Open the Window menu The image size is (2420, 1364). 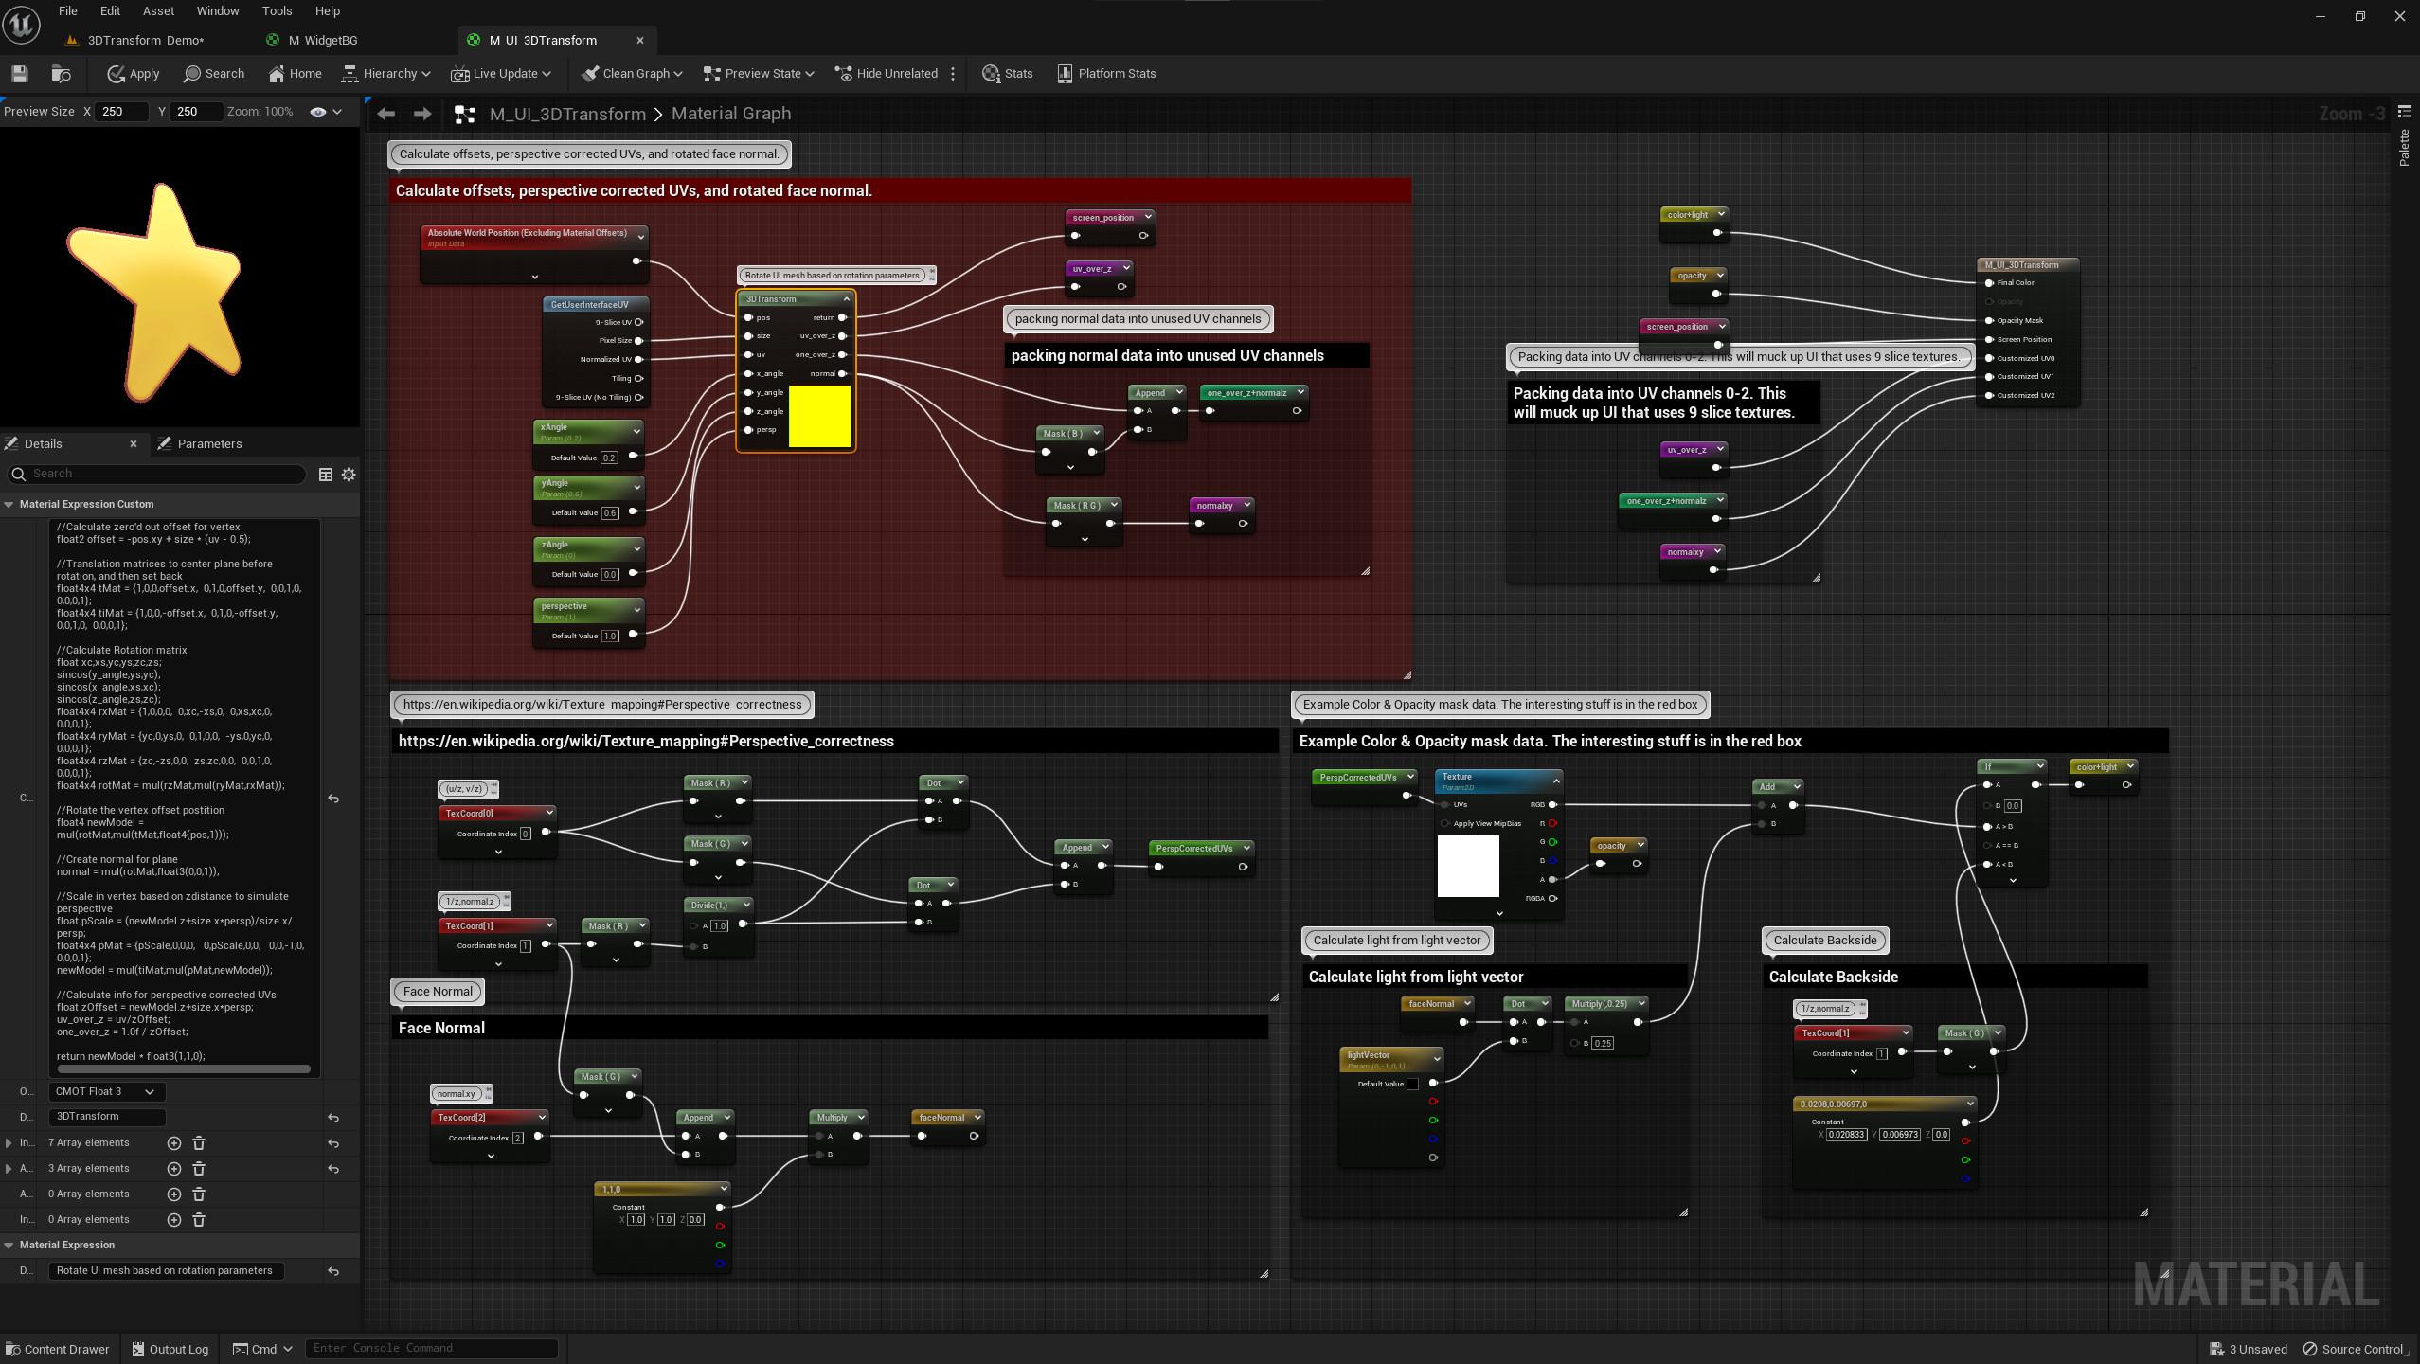[218, 10]
